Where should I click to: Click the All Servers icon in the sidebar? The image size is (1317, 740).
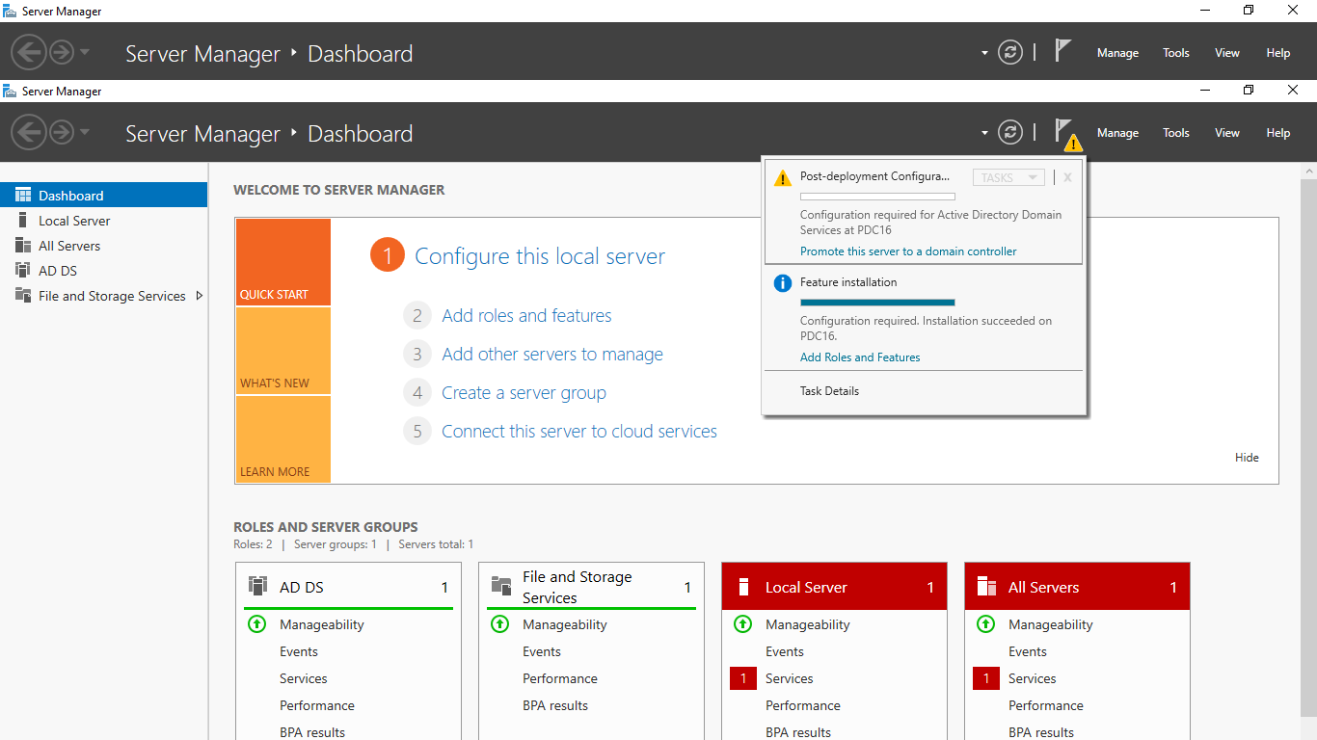pos(23,246)
